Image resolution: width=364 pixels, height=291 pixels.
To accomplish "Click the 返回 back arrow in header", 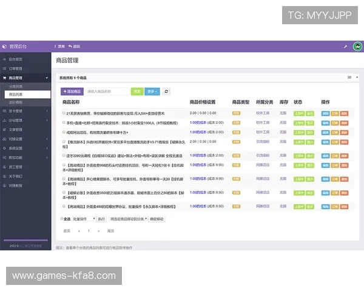I will pos(70,47).
